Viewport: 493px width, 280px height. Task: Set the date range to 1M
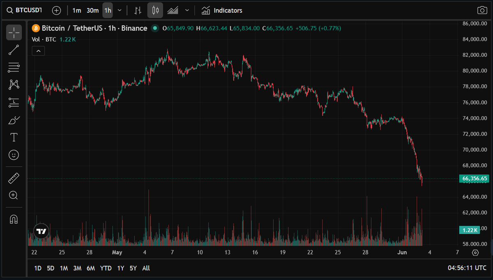[64, 268]
